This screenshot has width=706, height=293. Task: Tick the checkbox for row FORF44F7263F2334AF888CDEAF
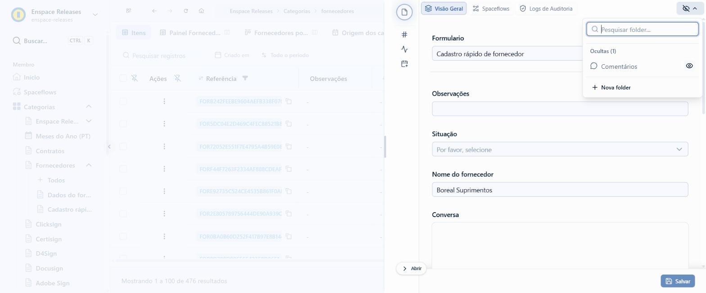pos(123,169)
